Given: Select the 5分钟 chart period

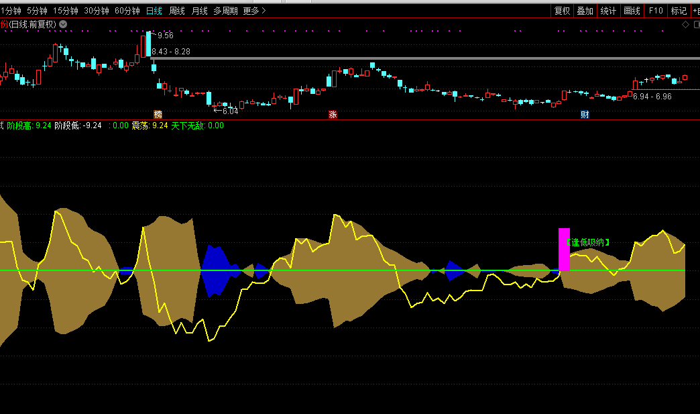Looking at the screenshot, I should [38, 11].
